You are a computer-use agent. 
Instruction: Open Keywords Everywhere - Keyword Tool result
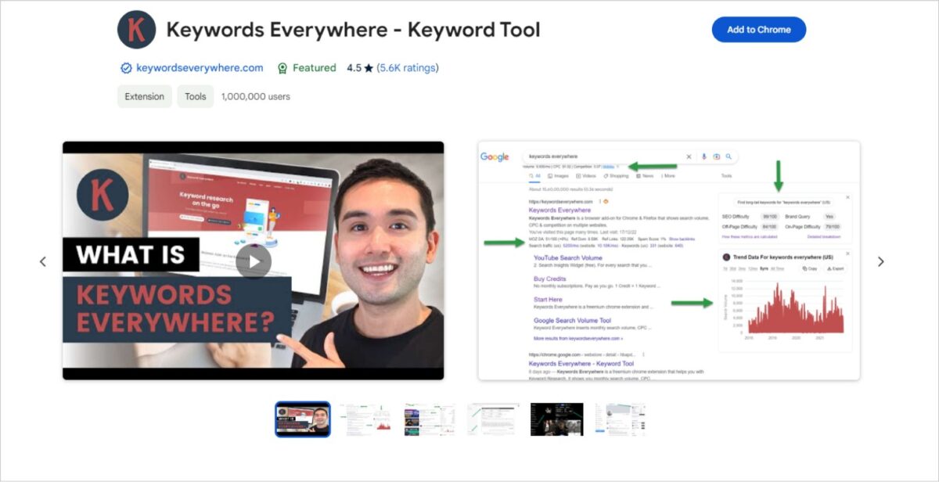(x=581, y=363)
